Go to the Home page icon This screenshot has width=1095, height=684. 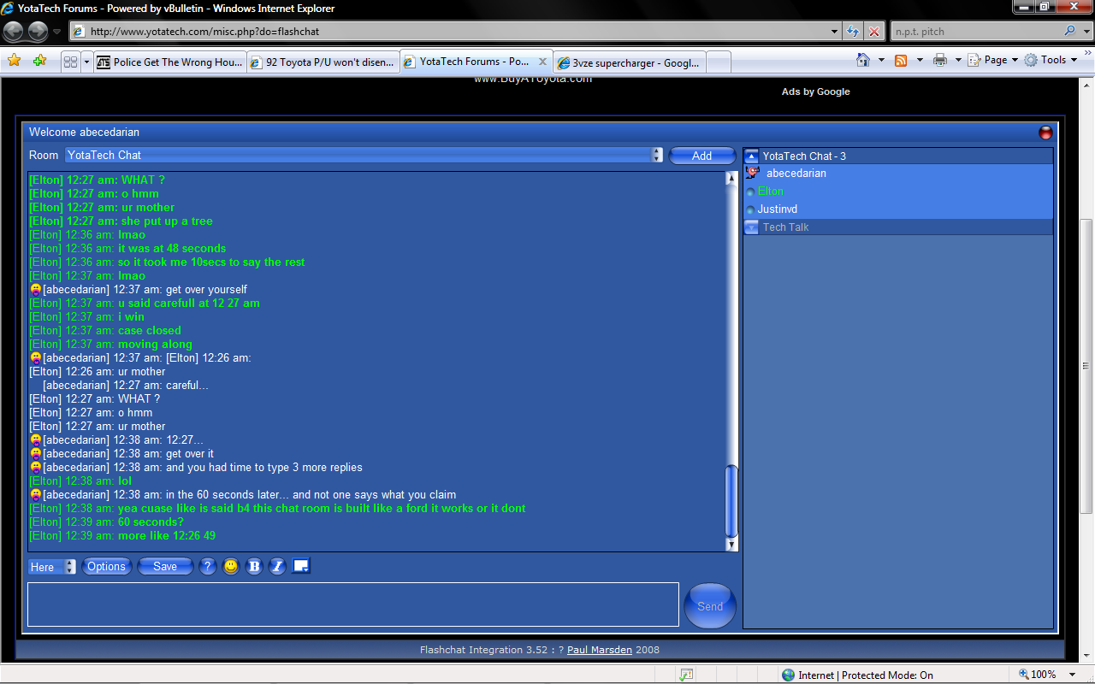tap(864, 60)
